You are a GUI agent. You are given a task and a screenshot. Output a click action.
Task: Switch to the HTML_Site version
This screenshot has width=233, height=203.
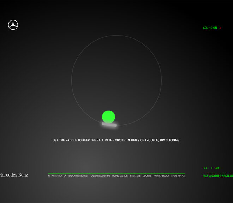(135, 176)
